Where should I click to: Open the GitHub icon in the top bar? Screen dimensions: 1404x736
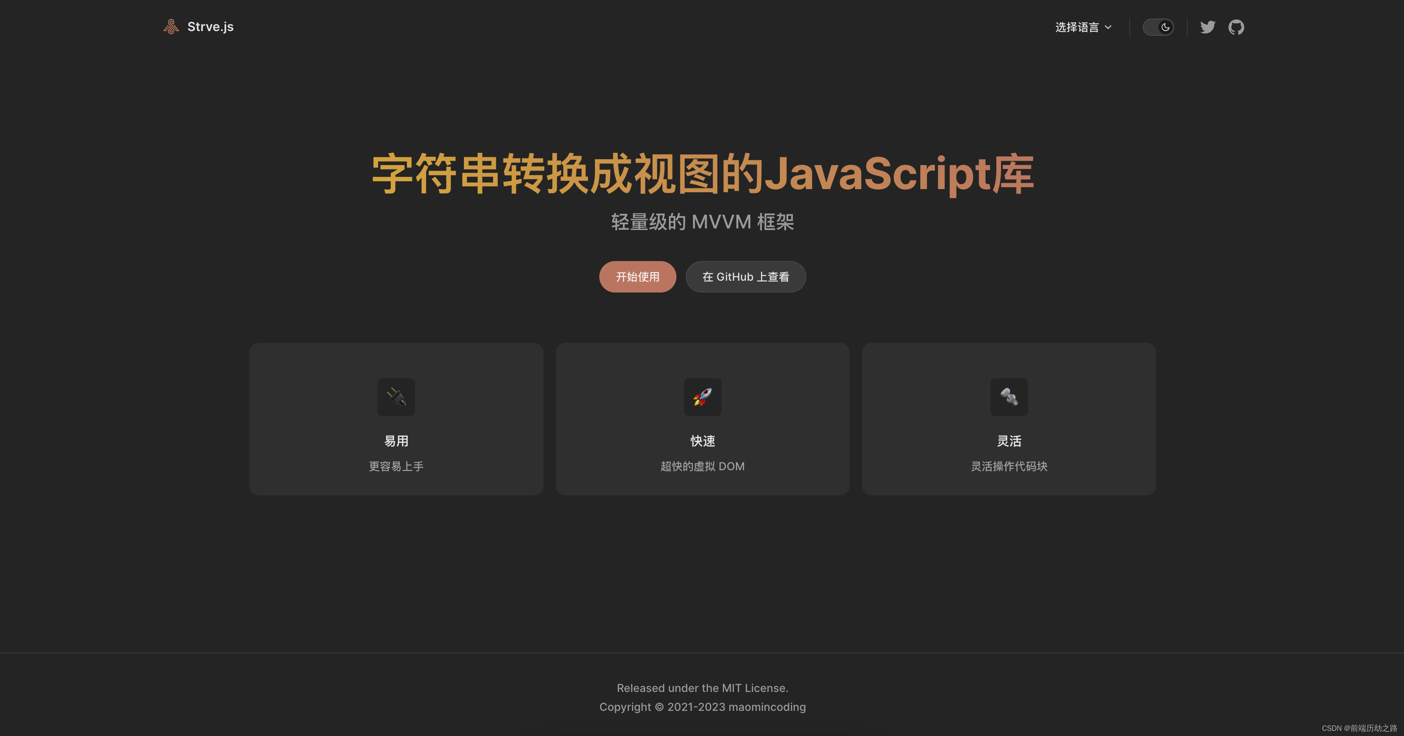[x=1236, y=27]
